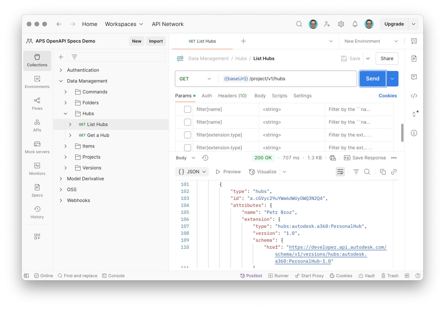Switch to the Body request tab
This screenshot has width=445, height=309.
260,96
